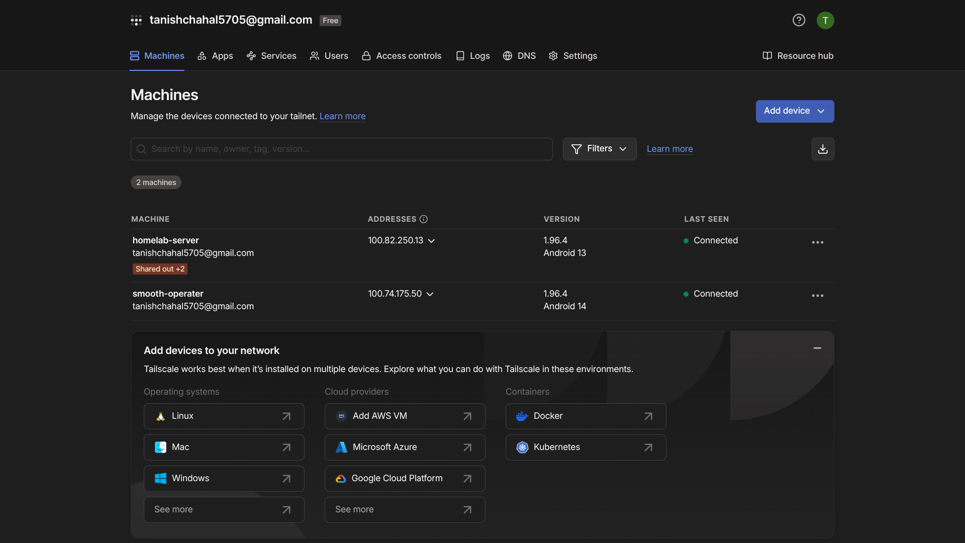The image size is (965, 543).
Task: Collapse the Add devices panel
Action: (x=817, y=348)
